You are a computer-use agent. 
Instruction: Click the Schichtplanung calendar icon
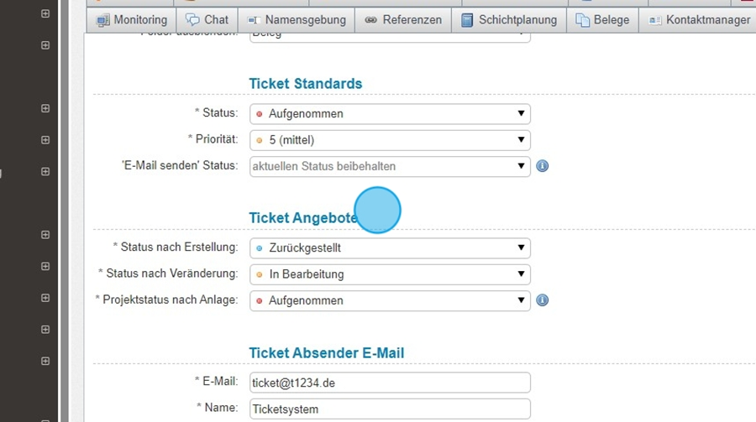point(467,20)
